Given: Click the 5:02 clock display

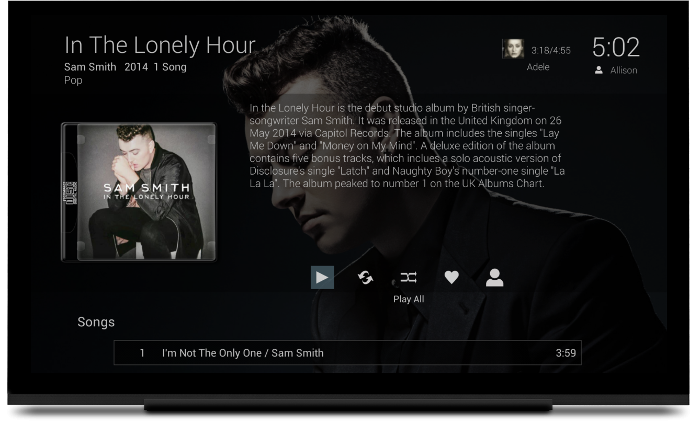Looking at the screenshot, I should (x=616, y=48).
